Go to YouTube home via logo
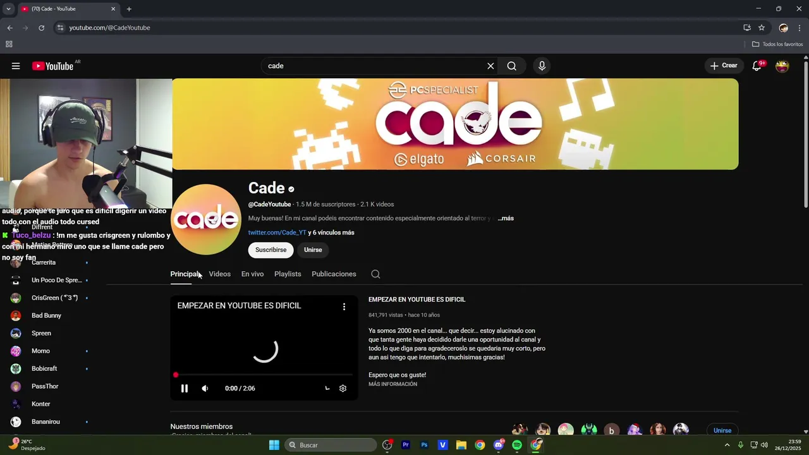 click(x=53, y=66)
